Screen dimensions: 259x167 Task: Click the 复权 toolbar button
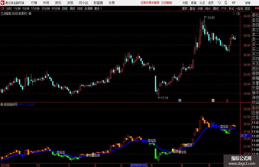[x=185, y=9]
